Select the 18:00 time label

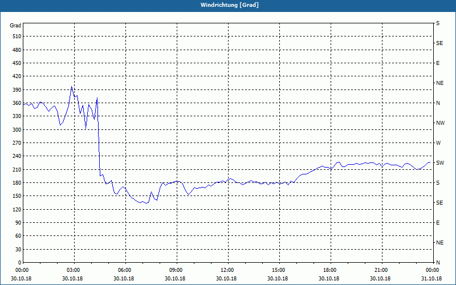coord(329,270)
